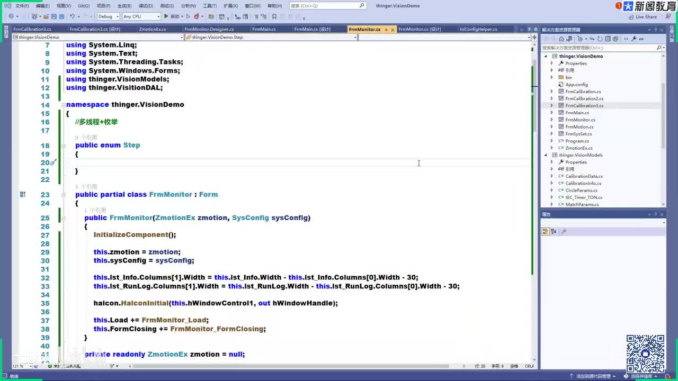Screen dimensions: 678x381
Task: Expand the bin folder node
Action: [551, 77]
